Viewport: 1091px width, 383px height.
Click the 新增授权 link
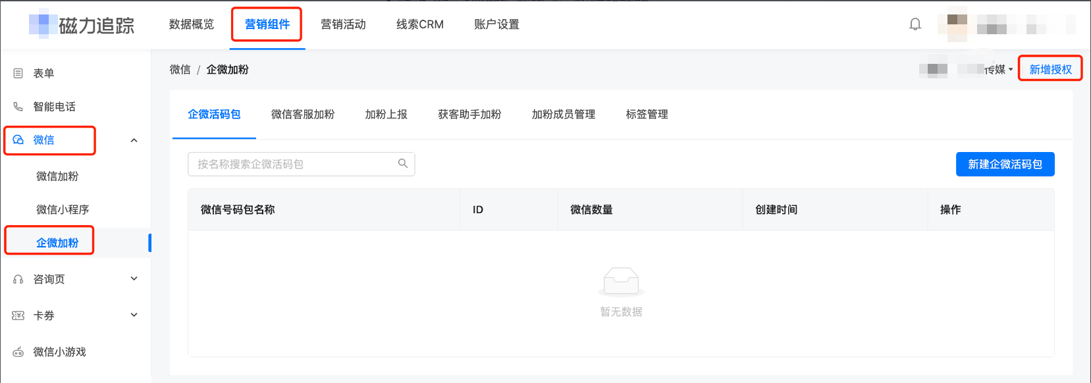click(x=1050, y=69)
